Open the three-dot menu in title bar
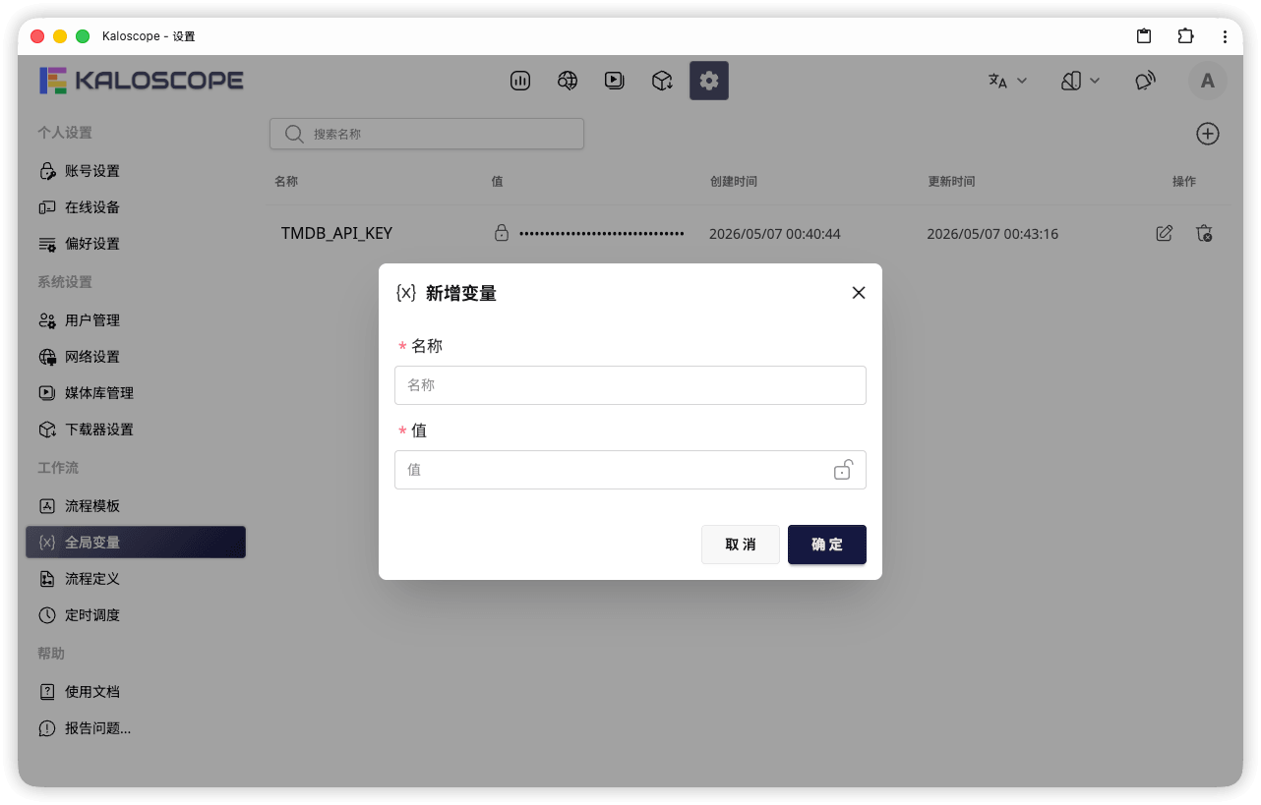The height and width of the screenshot is (805, 1261). tap(1225, 36)
